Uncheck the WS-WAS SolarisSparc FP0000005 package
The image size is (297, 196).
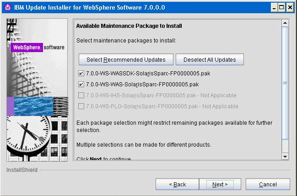pyautogui.click(x=81, y=85)
